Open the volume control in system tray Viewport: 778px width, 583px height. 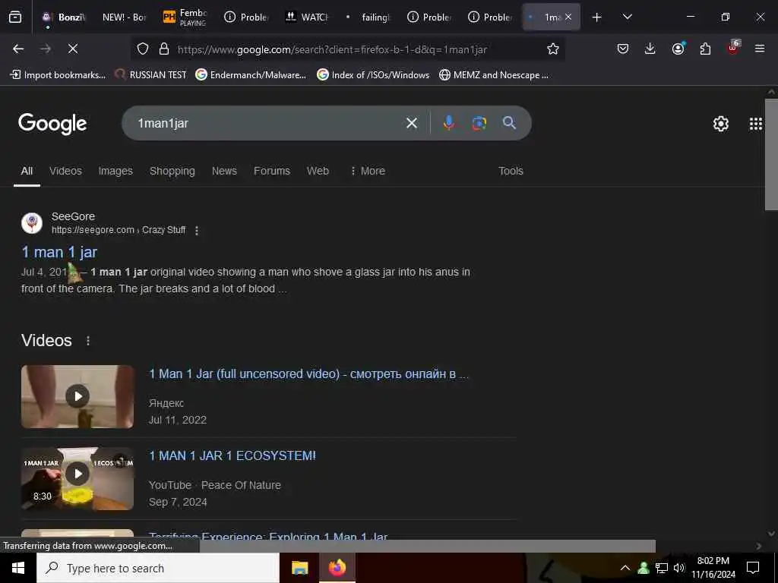click(678, 568)
